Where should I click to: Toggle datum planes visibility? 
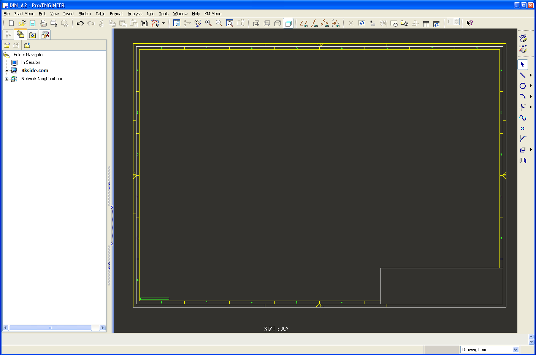[x=303, y=23]
